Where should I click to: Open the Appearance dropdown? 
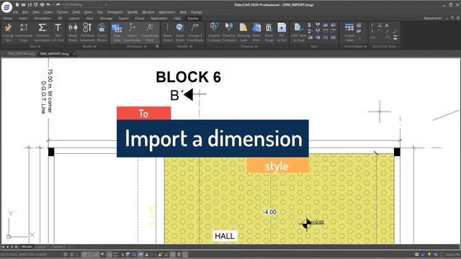click(433, 18)
